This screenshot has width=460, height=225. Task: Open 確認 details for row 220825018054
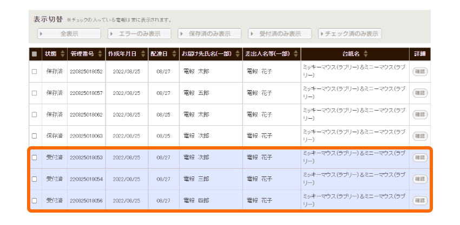coord(420,179)
